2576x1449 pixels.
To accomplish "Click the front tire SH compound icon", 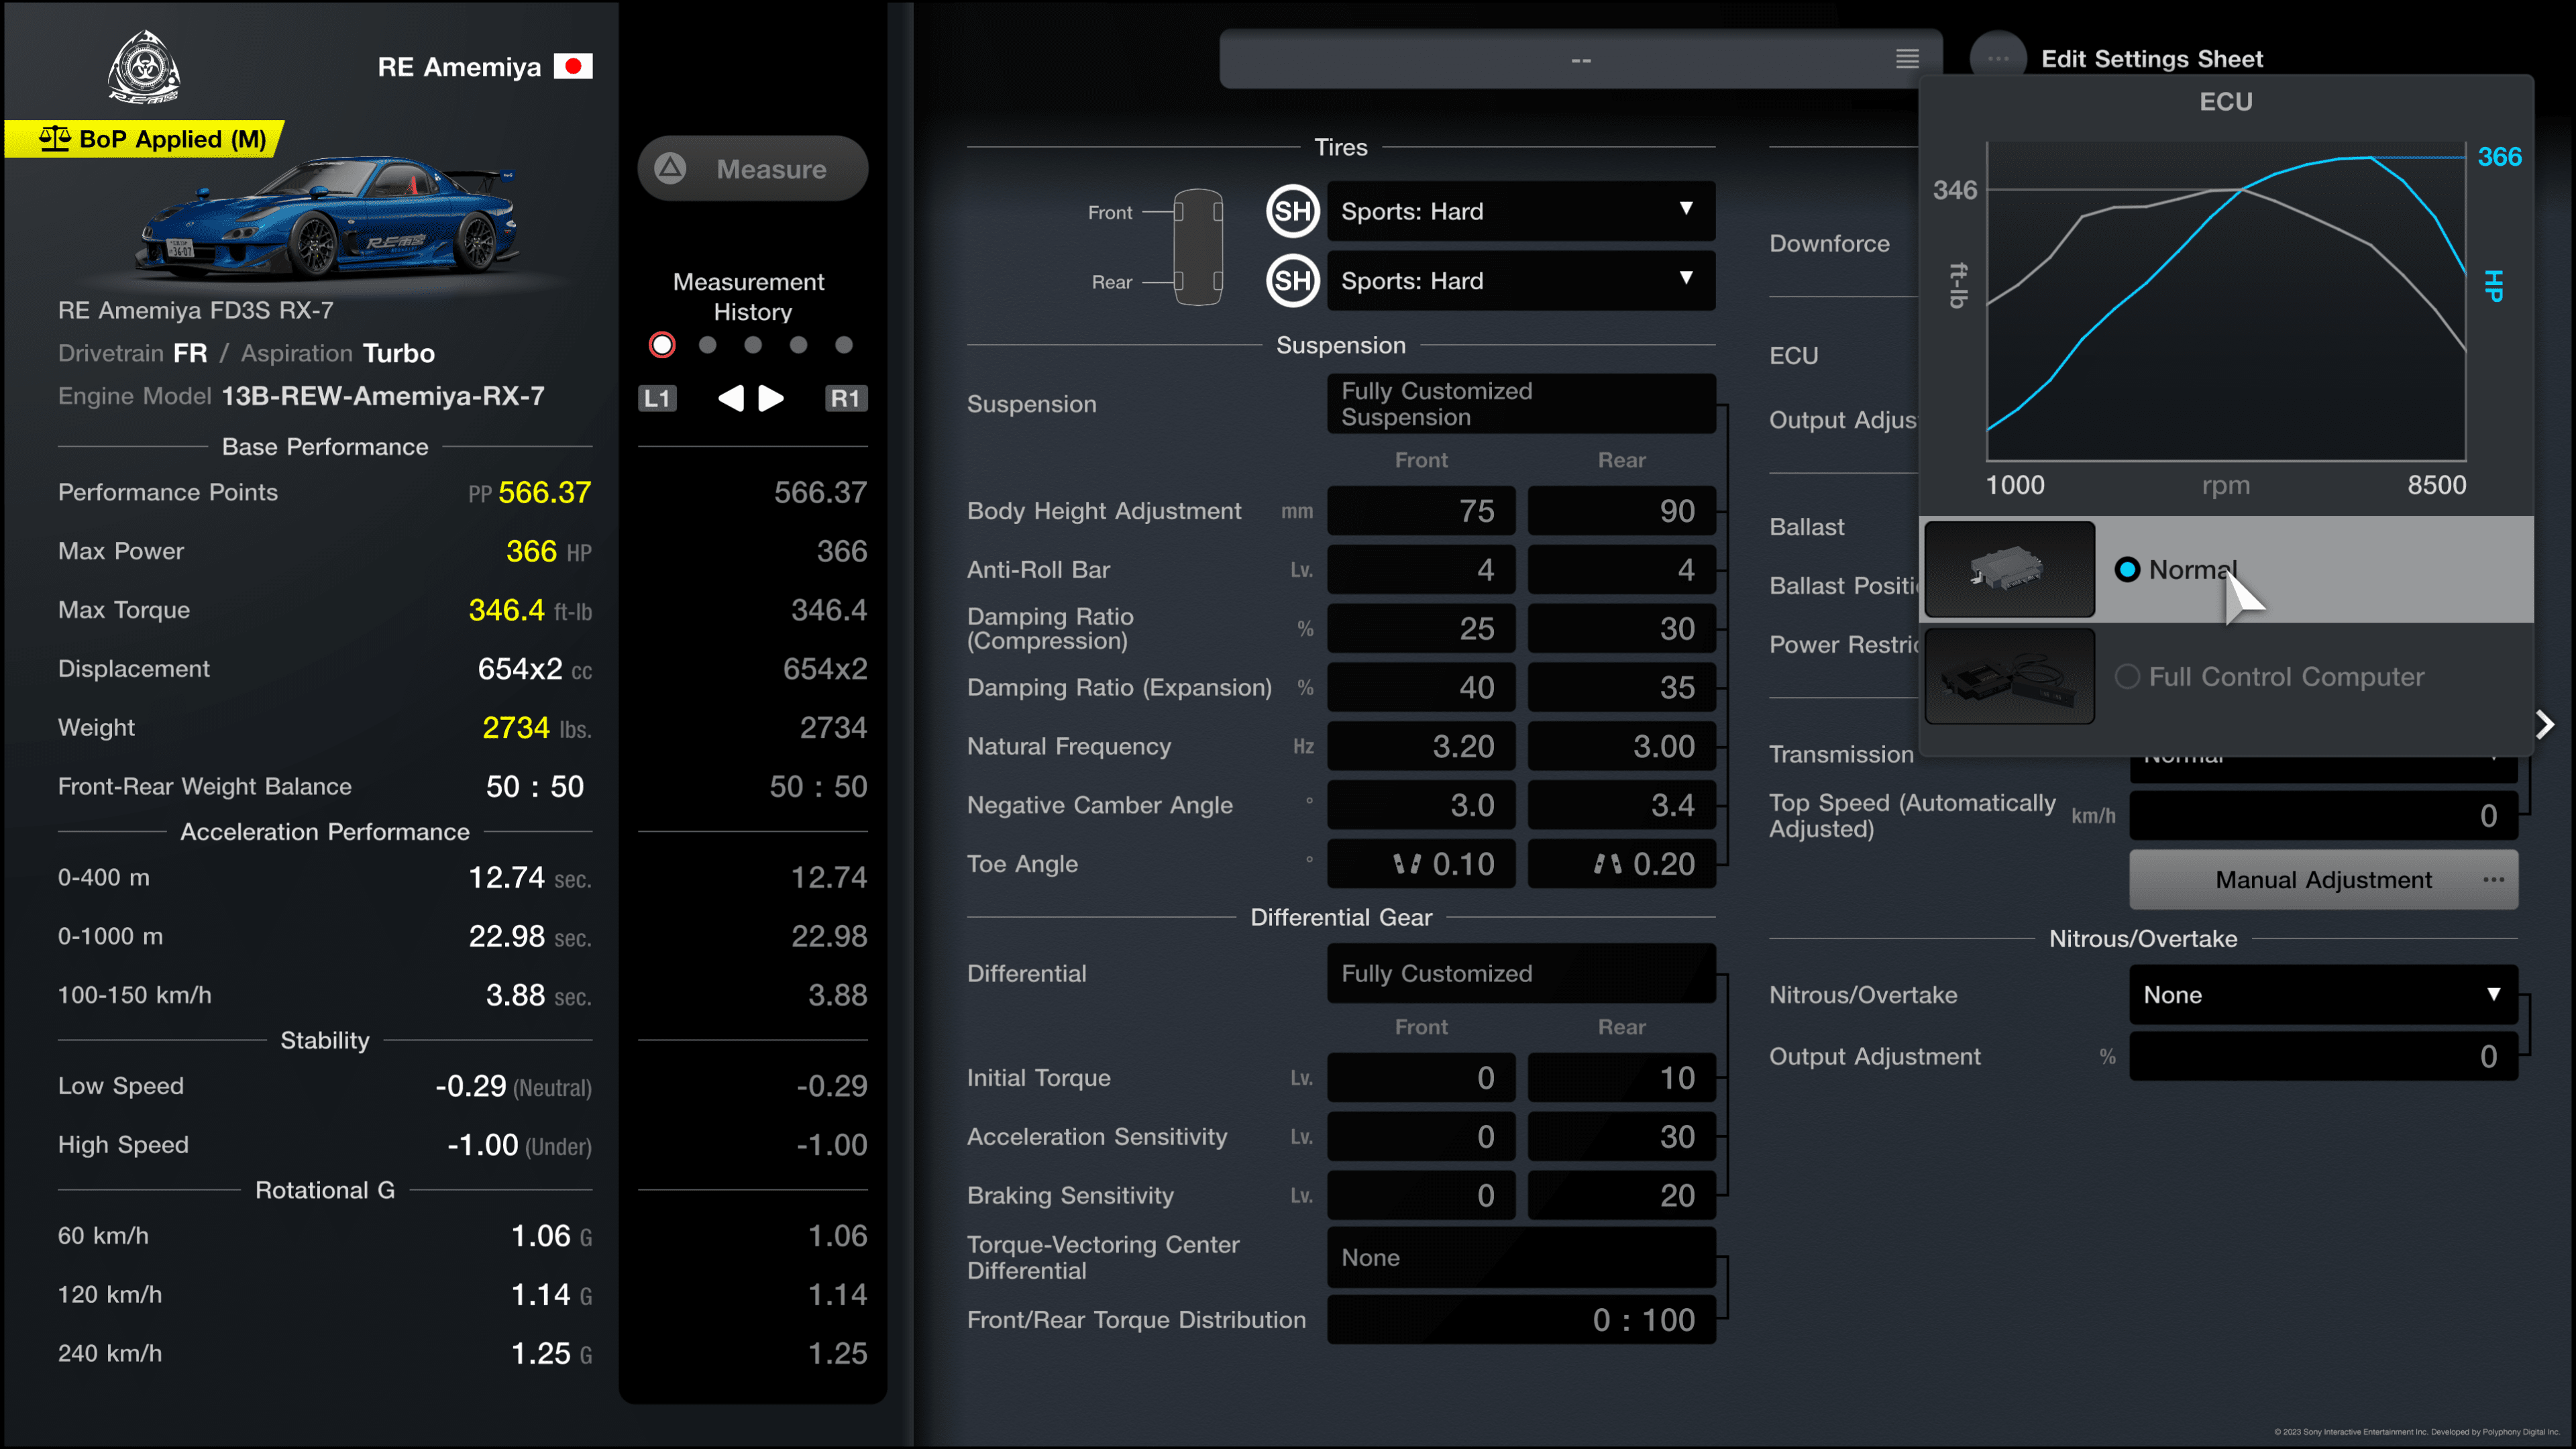I will point(1292,211).
